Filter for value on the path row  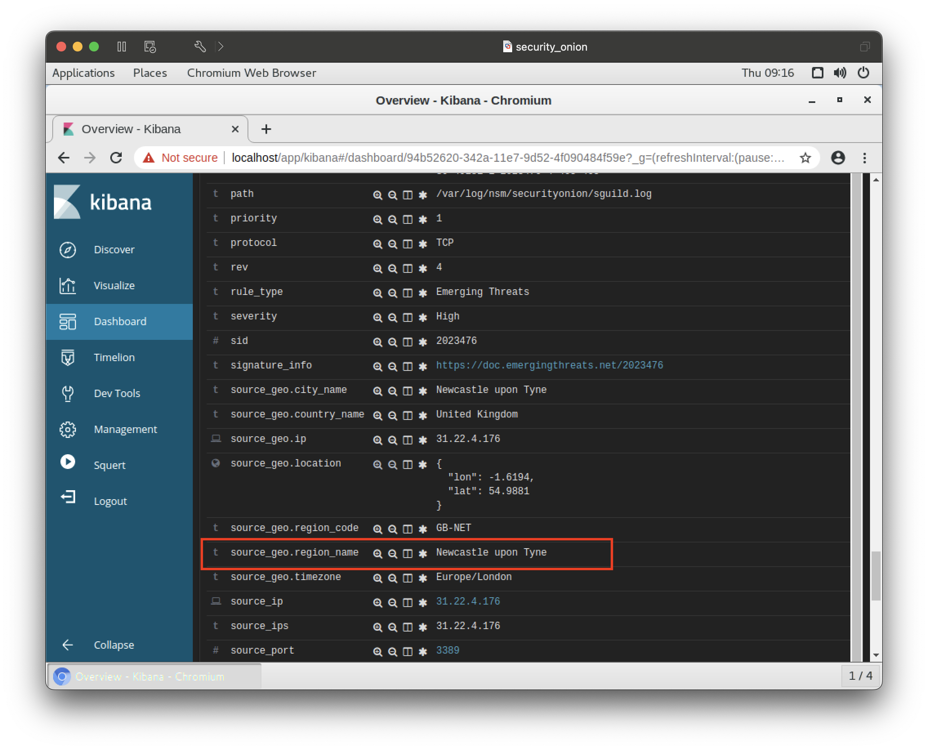(x=377, y=195)
